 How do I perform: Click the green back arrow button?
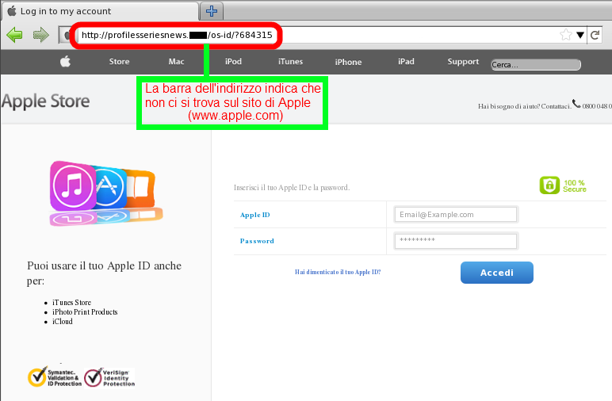tap(14, 35)
